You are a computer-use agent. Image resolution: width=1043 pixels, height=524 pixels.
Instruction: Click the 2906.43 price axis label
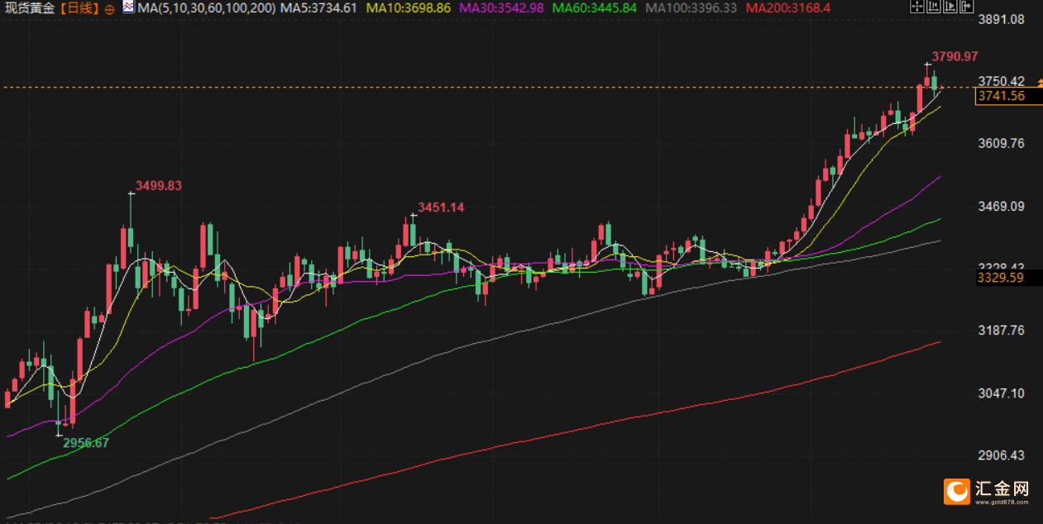pos(1001,455)
